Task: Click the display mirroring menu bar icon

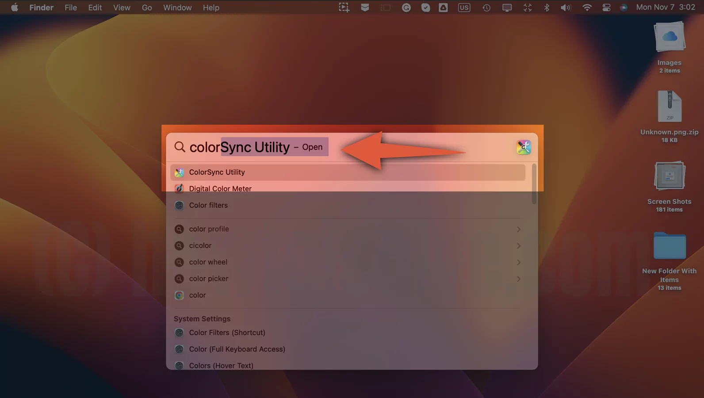Action: pyautogui.click(x=507, y=8)
